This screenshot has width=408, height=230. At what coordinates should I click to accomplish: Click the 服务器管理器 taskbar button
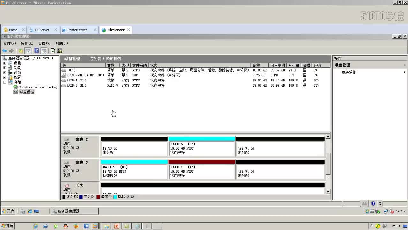pos(74,211)
